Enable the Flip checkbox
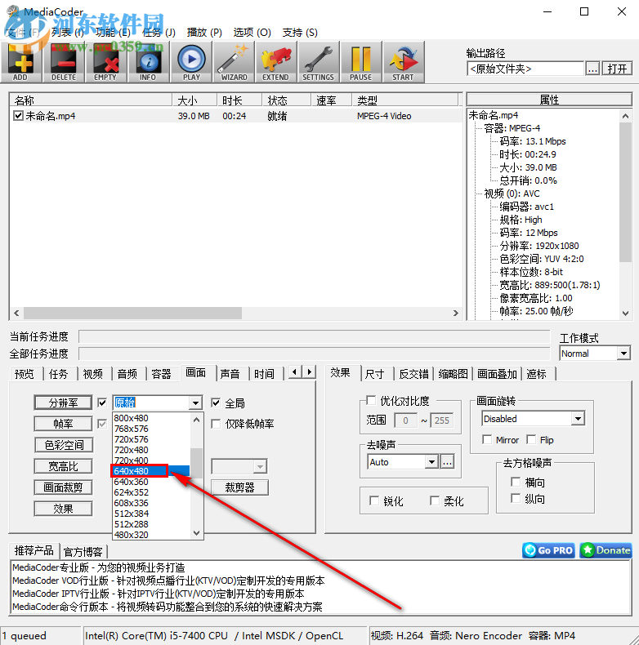Image resolution: width=639 pixels, height=645 pixels. click(x=531, y=440)
